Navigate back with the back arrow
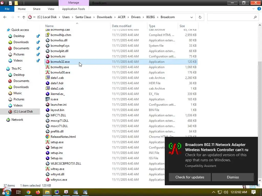This screenshot has height=196, width=262. tap(5, 17)
